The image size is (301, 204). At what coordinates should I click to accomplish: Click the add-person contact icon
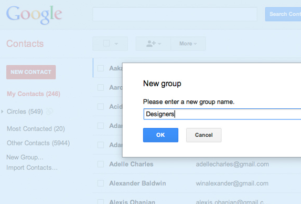pos(151,44)
